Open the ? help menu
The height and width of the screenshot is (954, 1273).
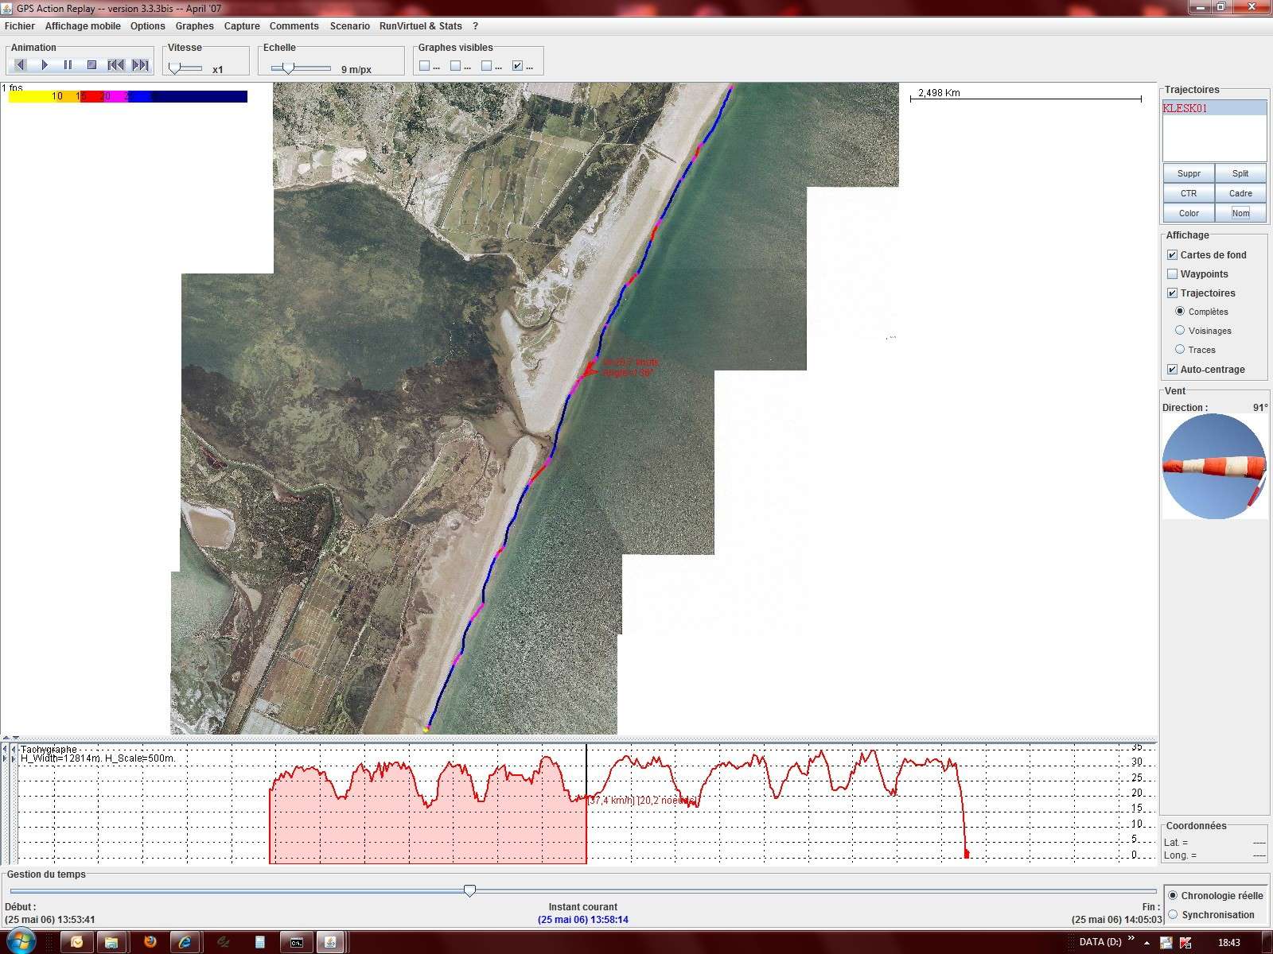[x=476, y=26]
